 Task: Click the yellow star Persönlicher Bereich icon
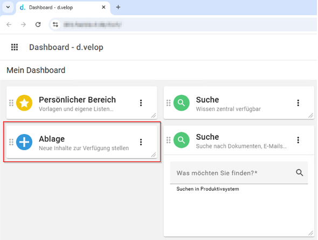(x=24, y=103)
